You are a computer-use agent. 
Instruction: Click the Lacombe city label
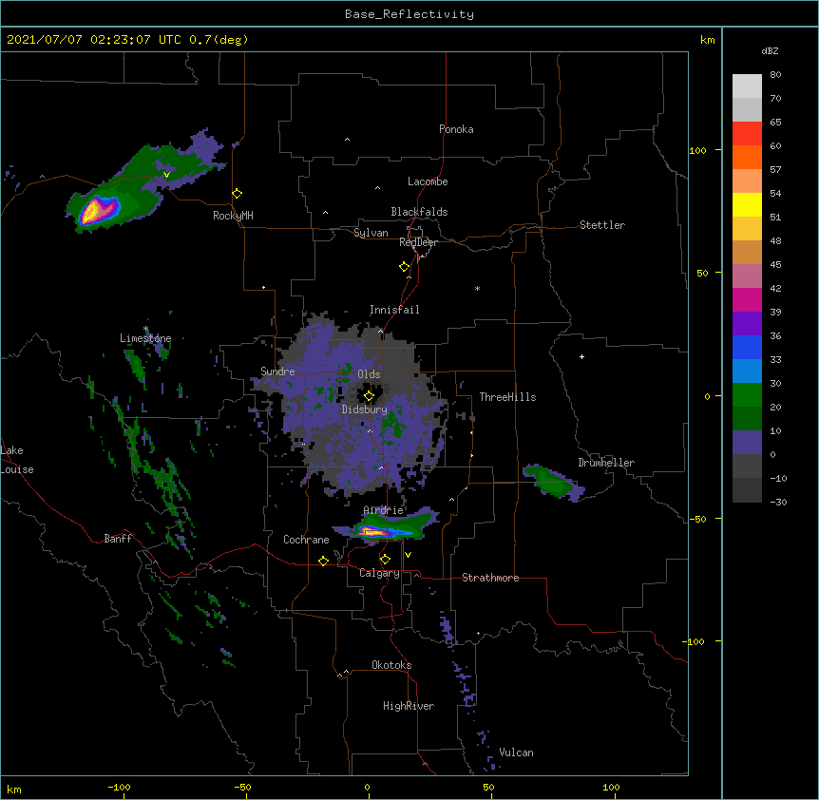tap(428, 181)
